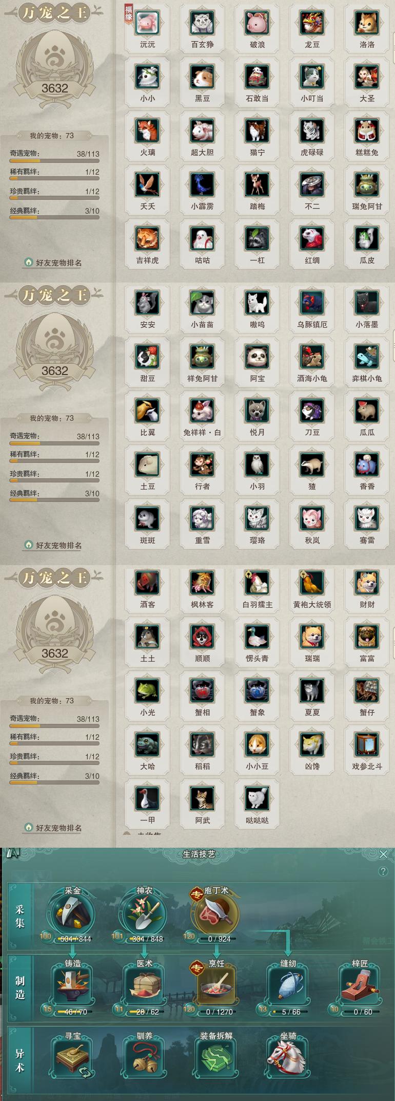Select the 阿宝 panda pet icon
This screenshot has width=395, height=1101.
pos(257,357)
